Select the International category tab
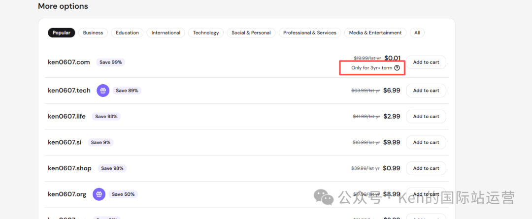The width and height of the screenshot is (532, 219). click(166, 33)
